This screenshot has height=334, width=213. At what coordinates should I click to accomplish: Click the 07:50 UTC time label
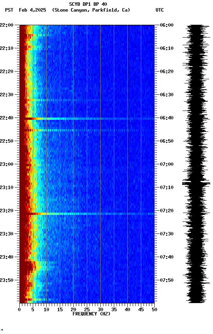click(167, 280)
